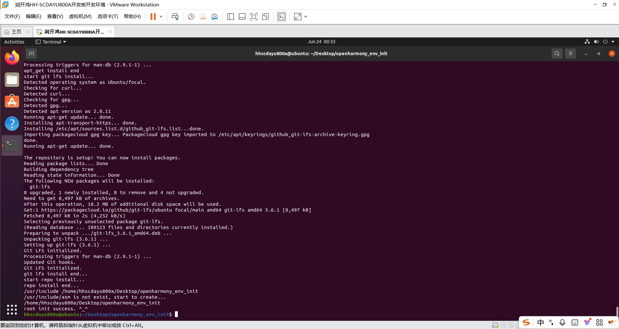Close the 主页 tab
Image resolution: width=619 pixels, height=329 pixels.
tap(28, 32)
